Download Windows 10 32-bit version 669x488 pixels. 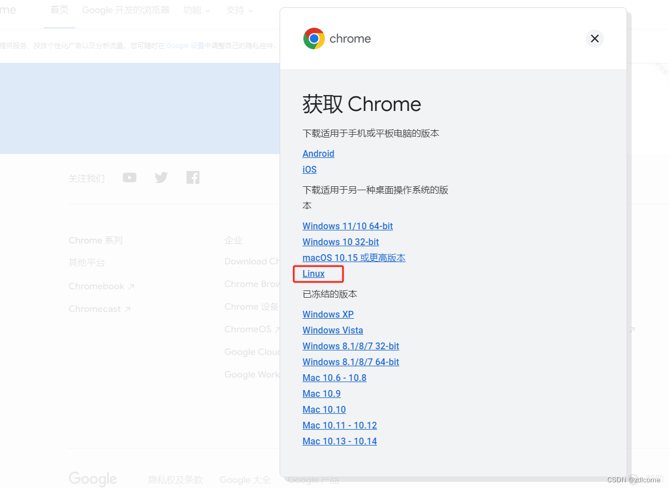[341, 242]
